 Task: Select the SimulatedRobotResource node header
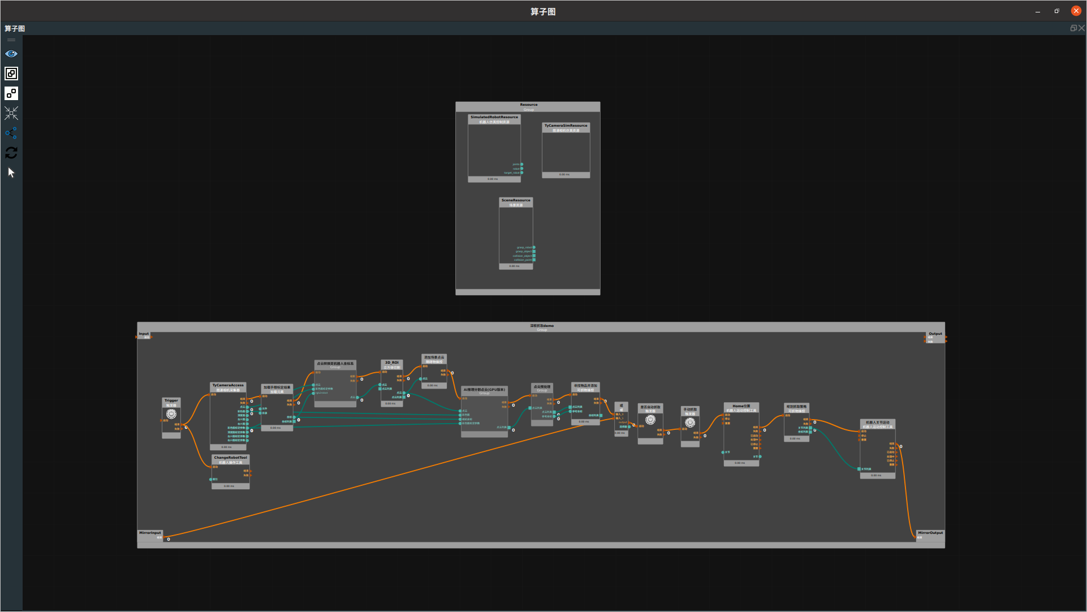pyautogui.click(x=494, y=119)
